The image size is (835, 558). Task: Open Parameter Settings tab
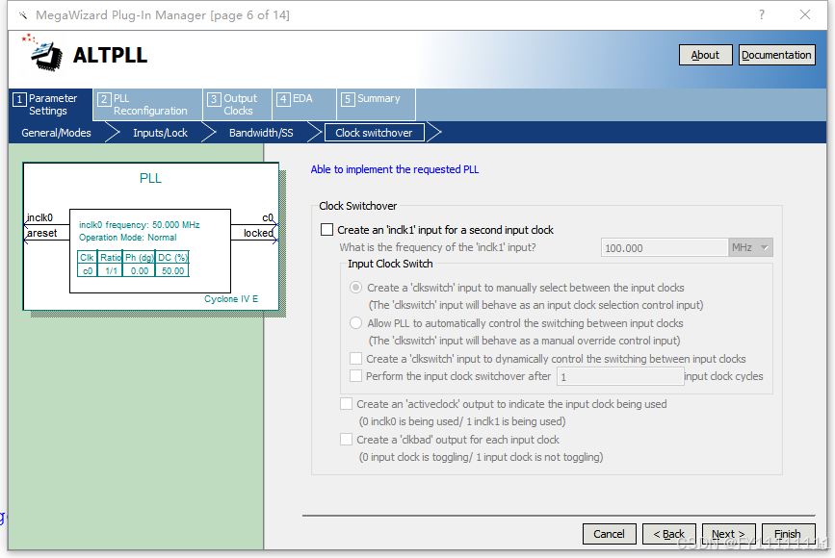click(51, 105)
